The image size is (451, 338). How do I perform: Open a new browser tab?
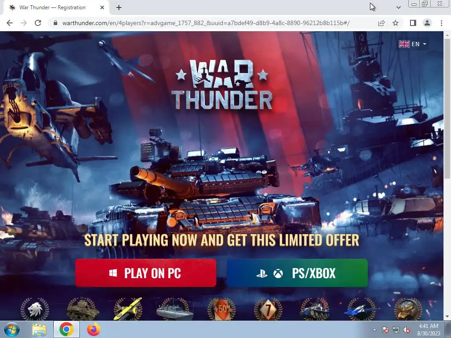tap(119, 7)
